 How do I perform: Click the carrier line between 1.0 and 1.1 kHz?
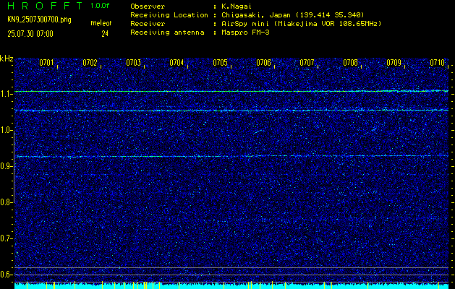click(x=231, y=111)
